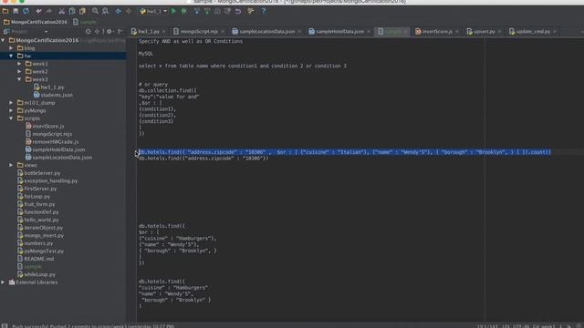Collapse the MongoCertification2016 root node

click(x=4, y=40)
